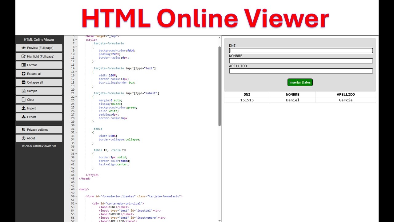The image size is (394, 222).
Task: Fold the block at line 8
Action: point(76,47)
